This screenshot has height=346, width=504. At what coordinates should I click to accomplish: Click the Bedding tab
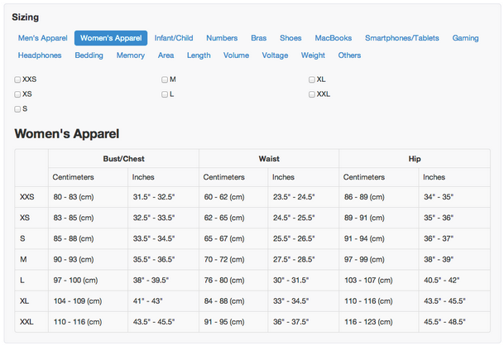pyautogui.click(x=89, y=55)
